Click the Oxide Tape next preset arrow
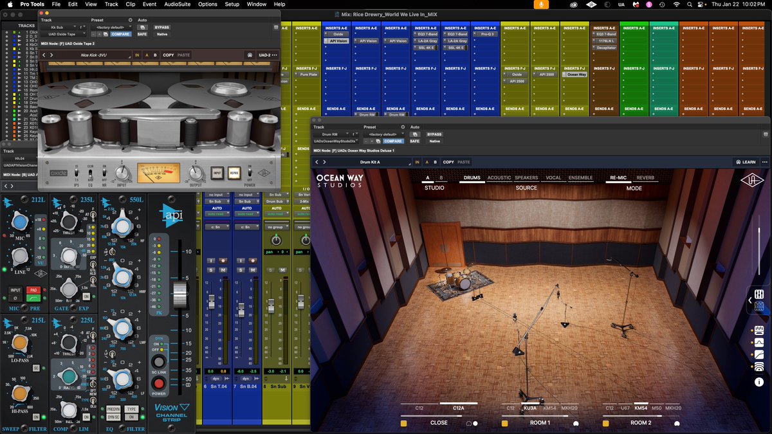772x434 pixels. click(51, 55)
